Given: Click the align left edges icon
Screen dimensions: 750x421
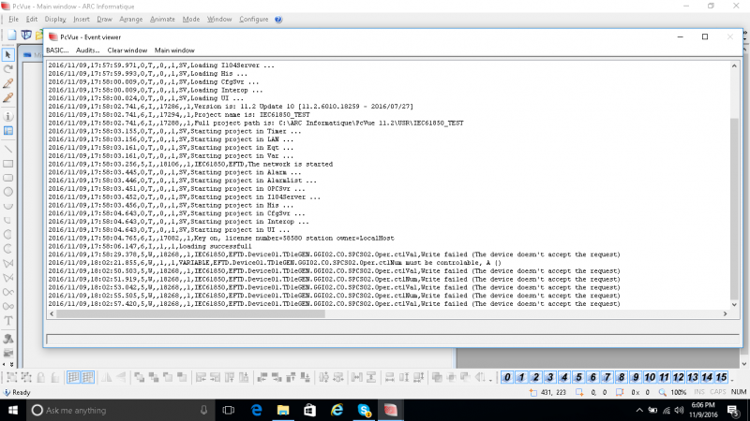Looking at the screenshot, I should click(201, 378).
